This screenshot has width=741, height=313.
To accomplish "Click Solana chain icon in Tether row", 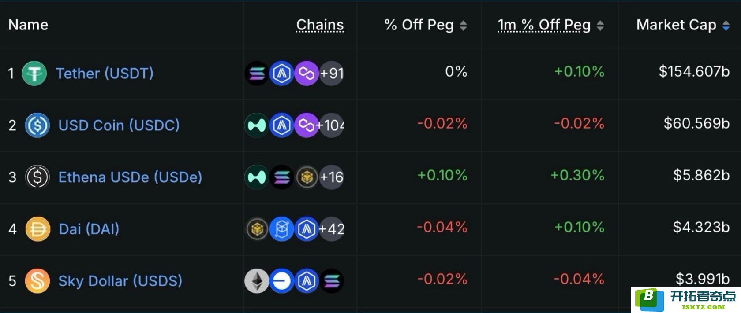I will click(x=257, y=73).
